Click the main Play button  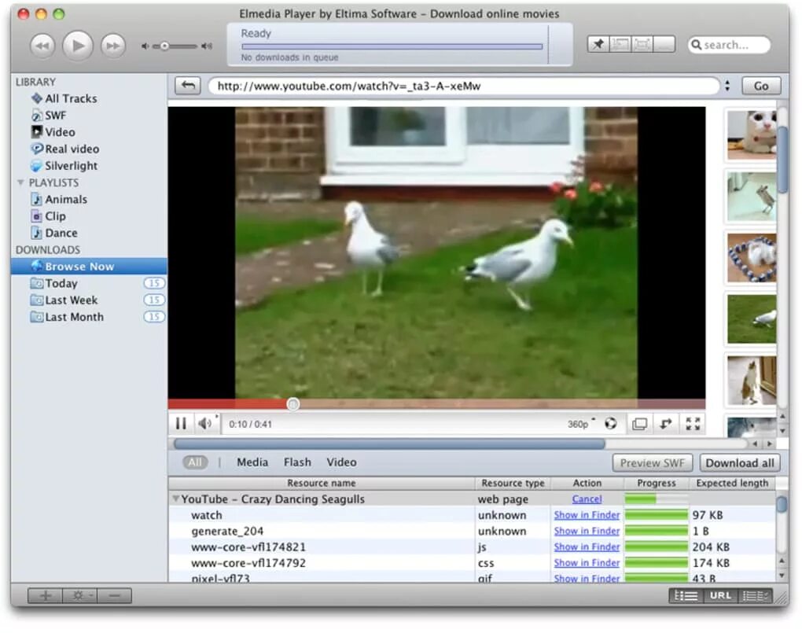point(77,46)
